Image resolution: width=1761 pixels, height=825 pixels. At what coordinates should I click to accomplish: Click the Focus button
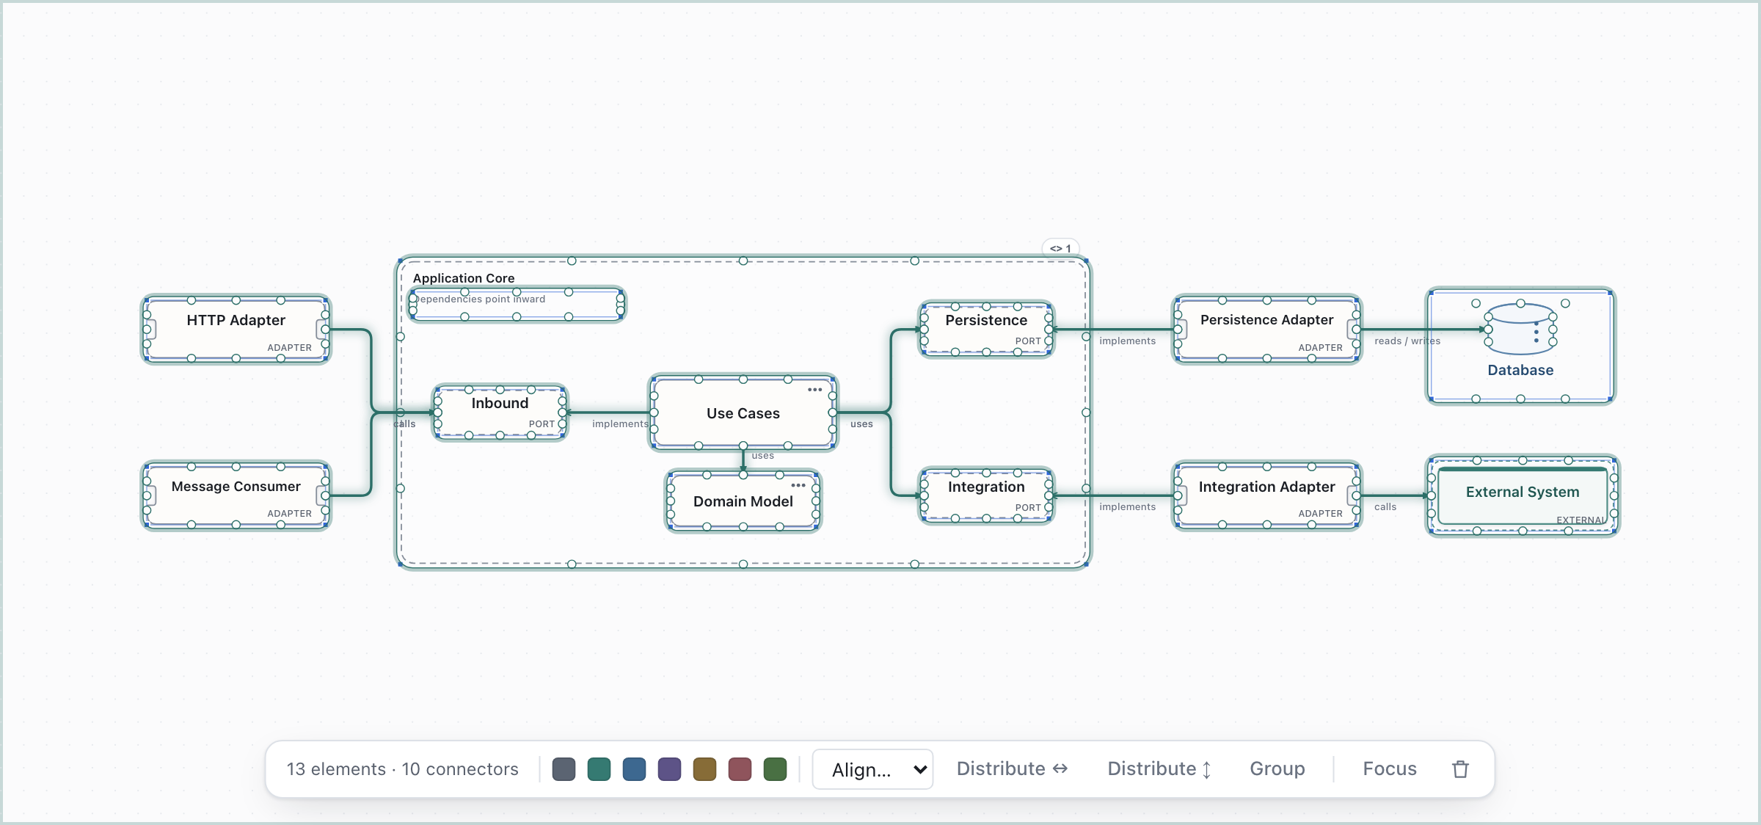pyautogui.click(x=1389, y=768)
